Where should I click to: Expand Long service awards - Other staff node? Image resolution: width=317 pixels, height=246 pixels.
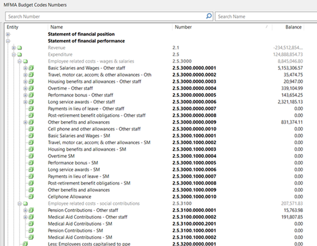point(25,102)
